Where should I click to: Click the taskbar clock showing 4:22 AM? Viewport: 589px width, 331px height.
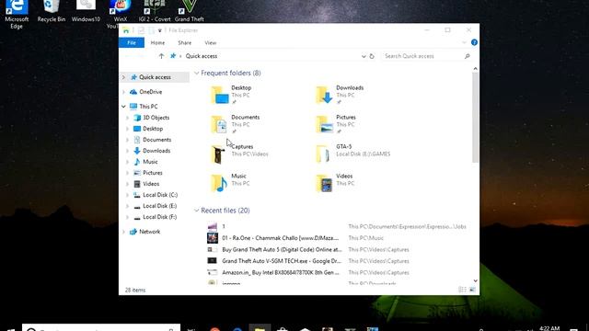549,328
